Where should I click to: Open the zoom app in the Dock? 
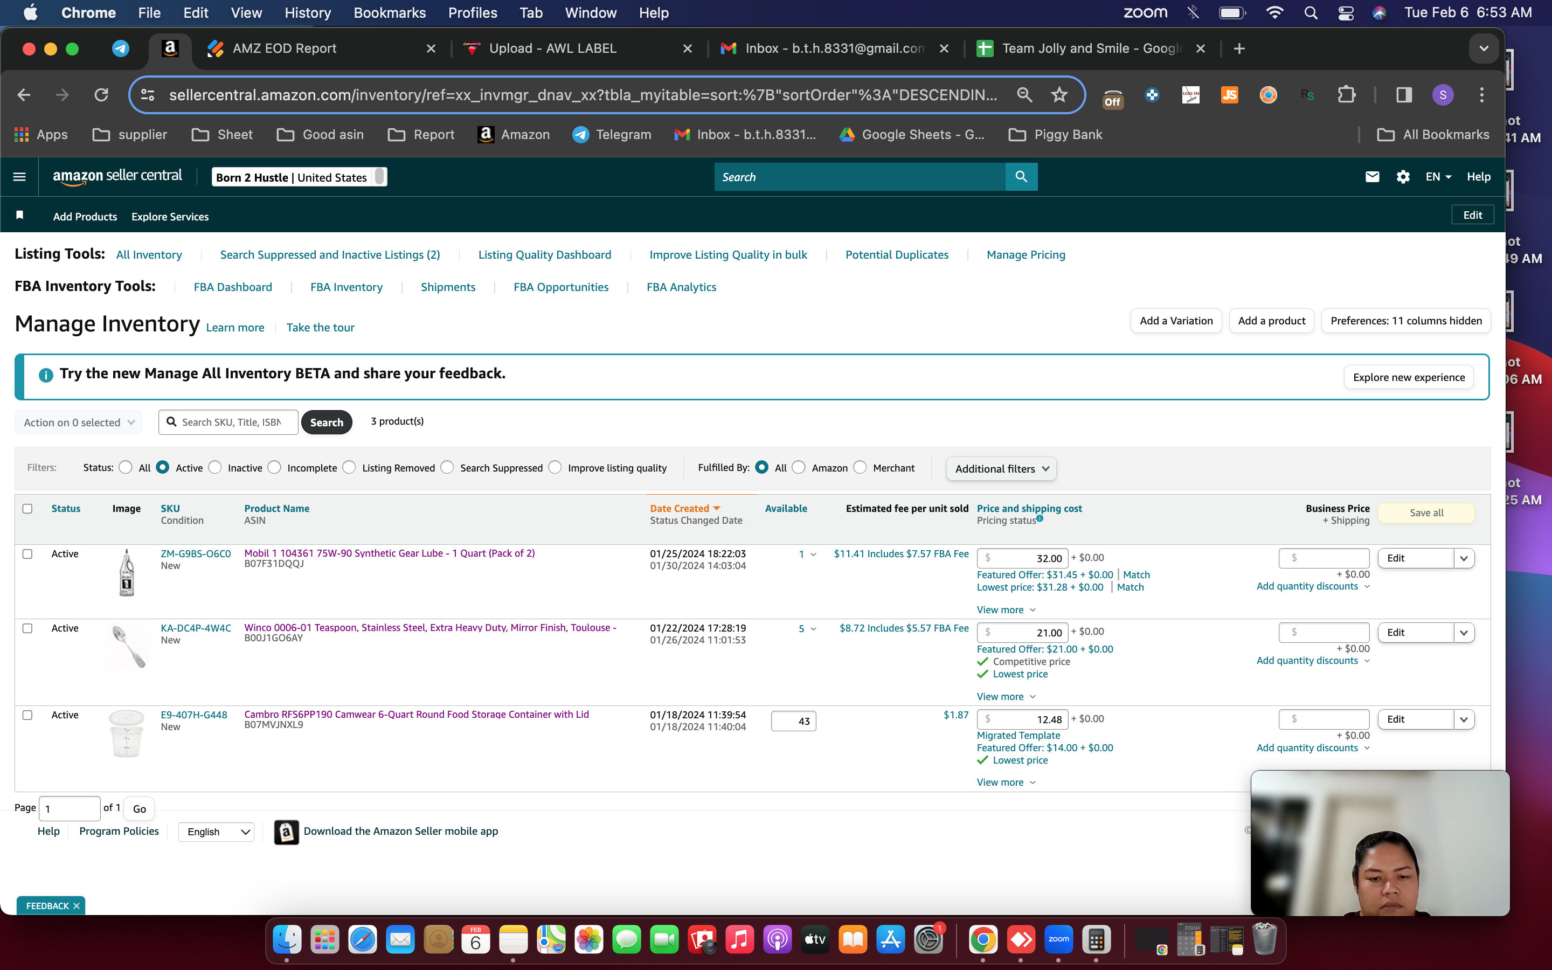1058,940
